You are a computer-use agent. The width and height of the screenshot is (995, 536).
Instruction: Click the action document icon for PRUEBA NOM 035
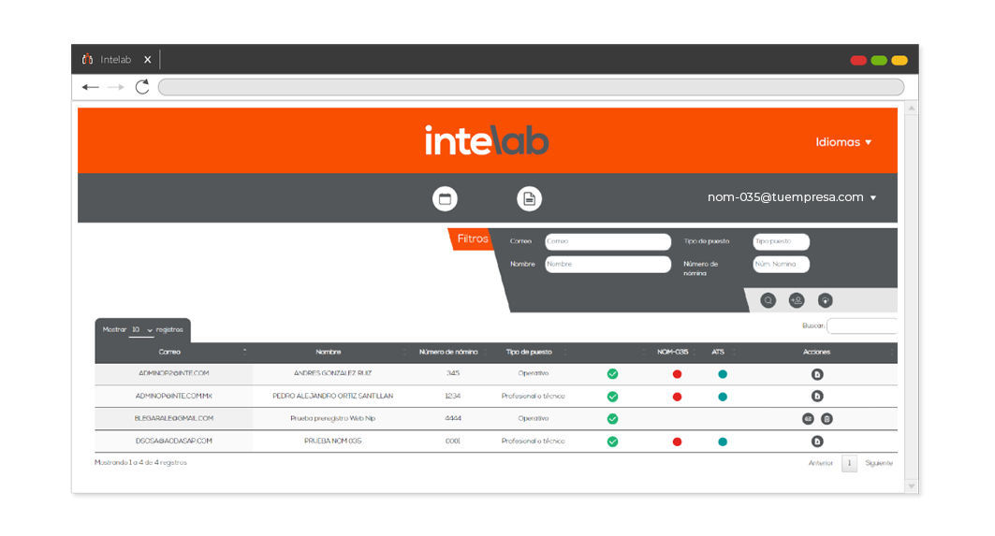(817, 442)
